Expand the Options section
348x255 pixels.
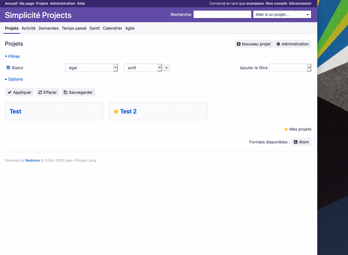(x=14, y=79)
